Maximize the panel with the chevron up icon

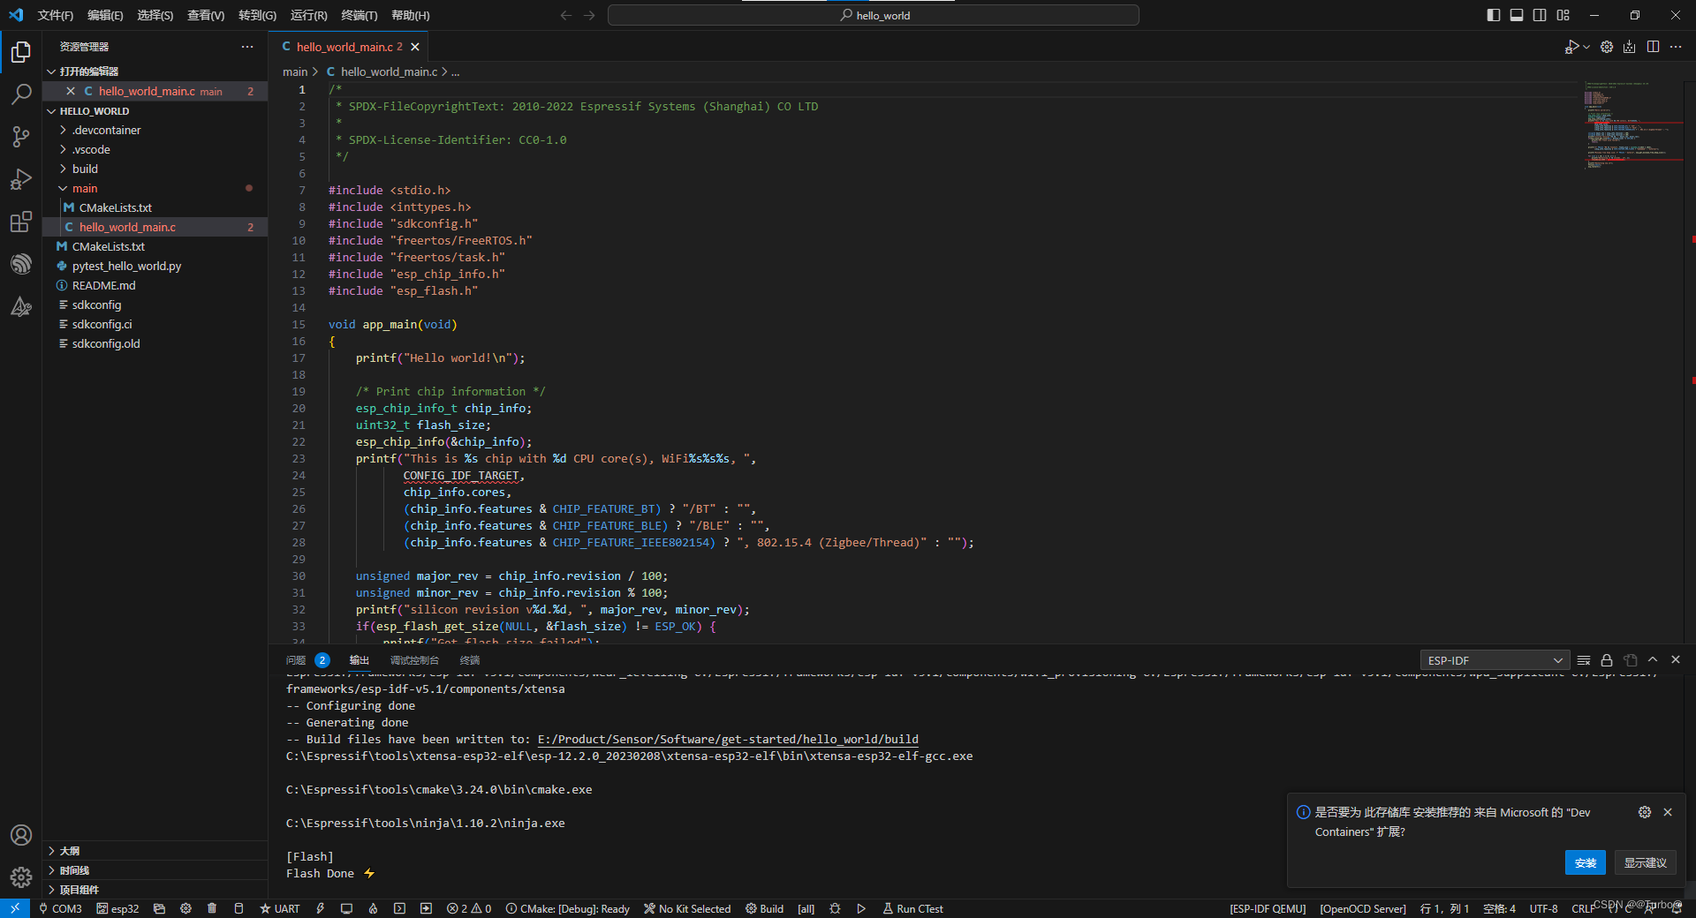(1653, 660)
